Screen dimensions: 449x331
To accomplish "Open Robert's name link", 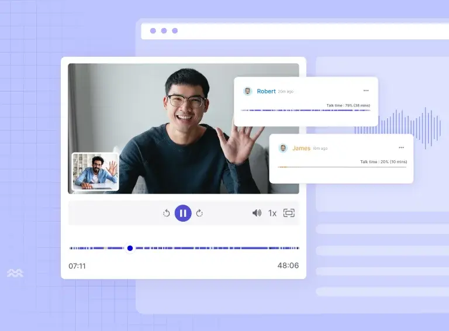I will 266,91.
